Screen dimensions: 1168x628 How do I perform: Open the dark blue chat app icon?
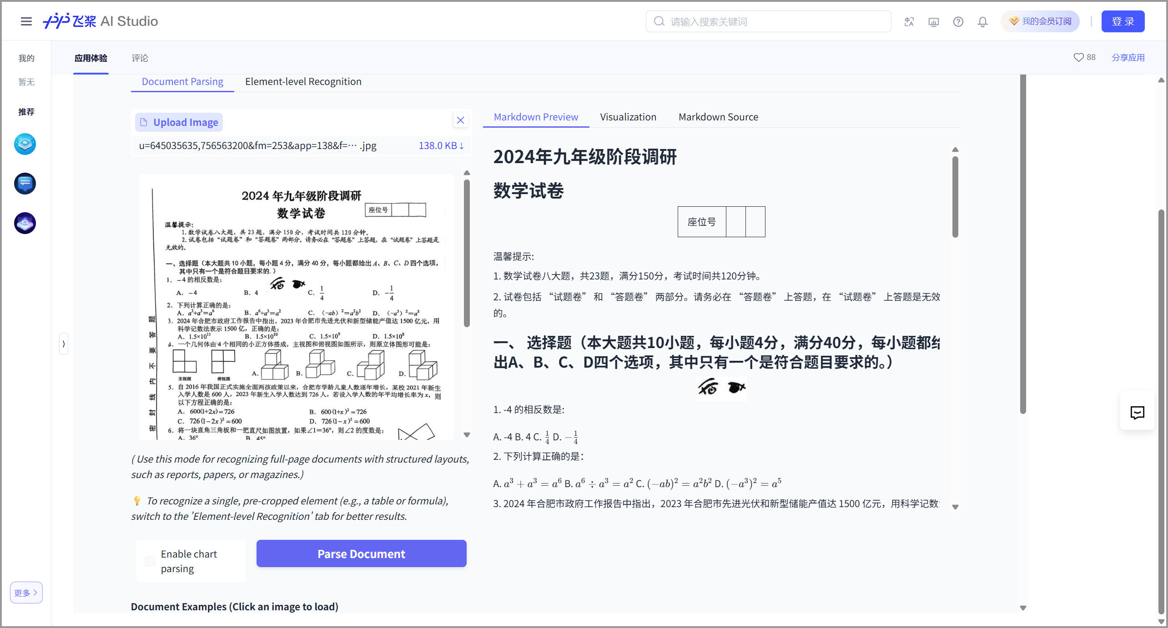[x=25, y=184]
